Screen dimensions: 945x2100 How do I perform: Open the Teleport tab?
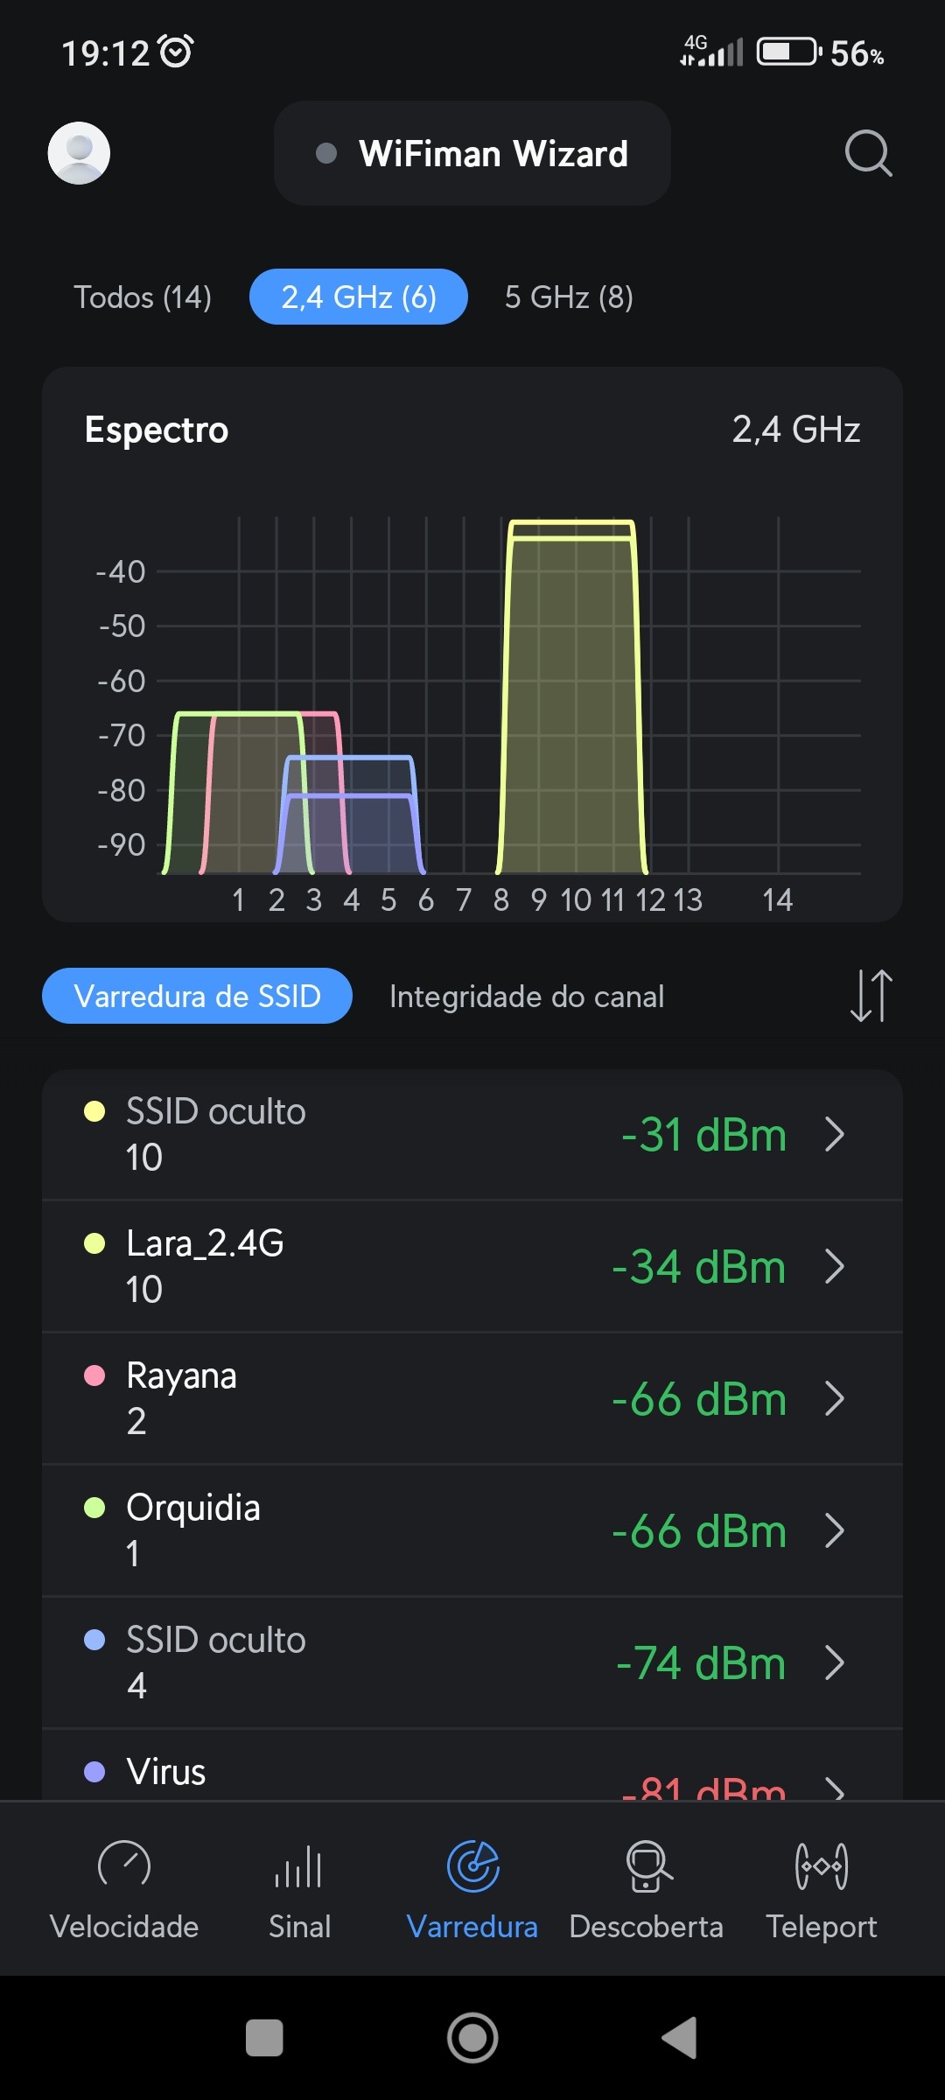821,1888
